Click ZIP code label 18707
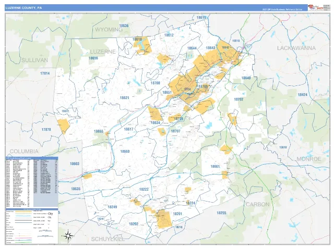 click(175, 131)
